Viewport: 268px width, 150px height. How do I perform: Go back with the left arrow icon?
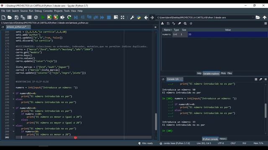coord(146,17)
